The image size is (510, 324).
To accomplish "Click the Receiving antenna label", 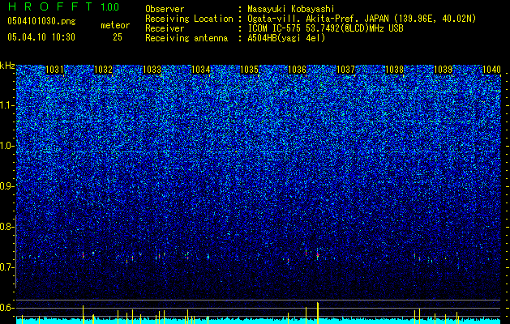I will [186, 38].
